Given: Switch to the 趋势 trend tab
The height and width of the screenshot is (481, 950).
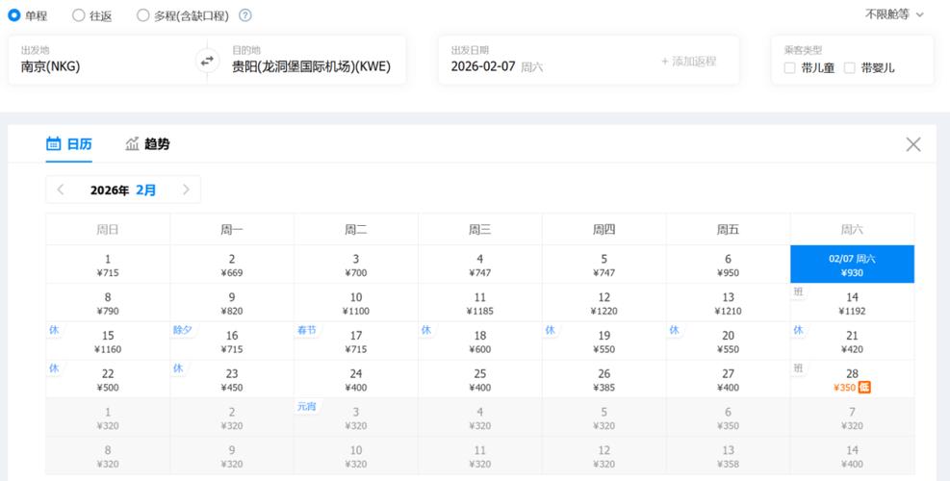Looking at the screenshot, I should pyautogui.click(x=157, y=144).
